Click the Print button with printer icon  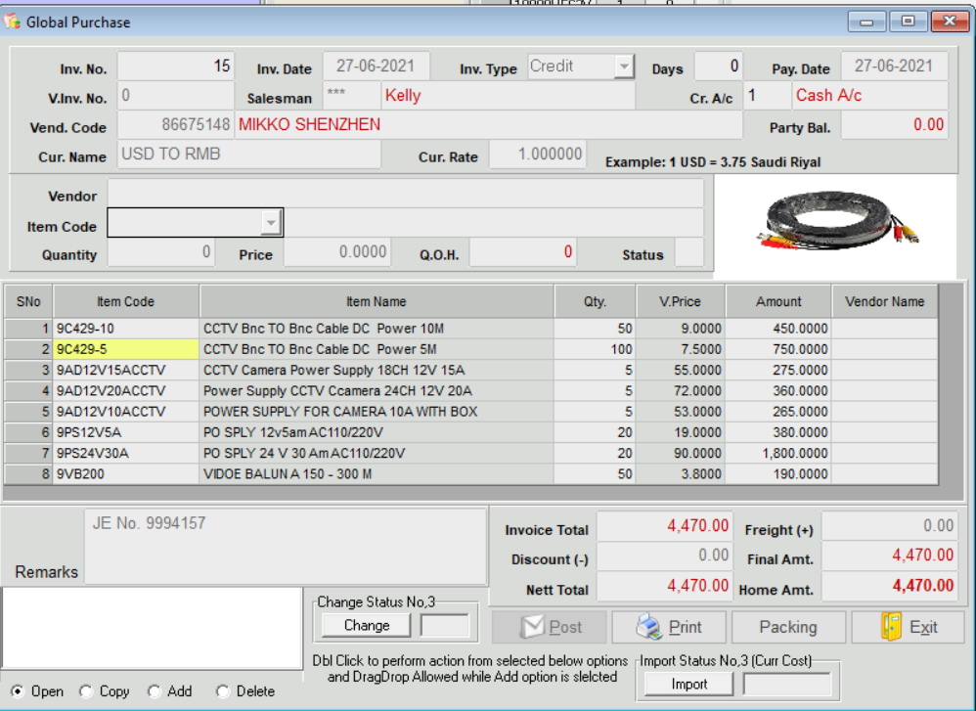pos(669,627)
